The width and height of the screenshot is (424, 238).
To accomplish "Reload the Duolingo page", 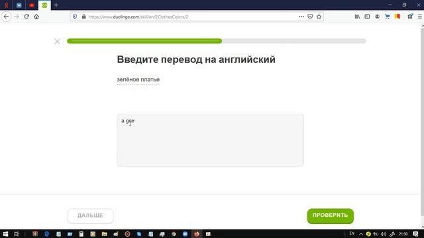I will [26, 17].
